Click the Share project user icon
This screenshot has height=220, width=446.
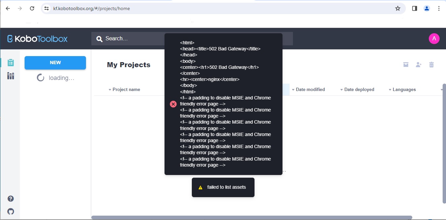[418, 64]
